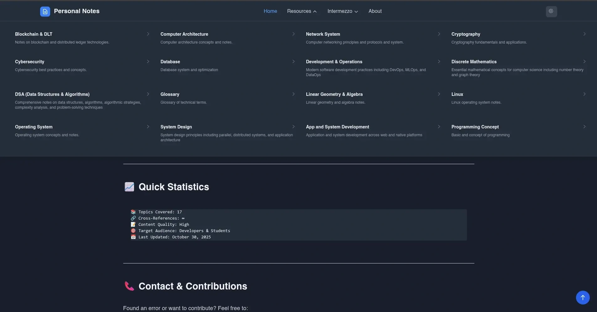Screen dimensions: 597x312
Task: Open the About page
Action: coord(375,11)
